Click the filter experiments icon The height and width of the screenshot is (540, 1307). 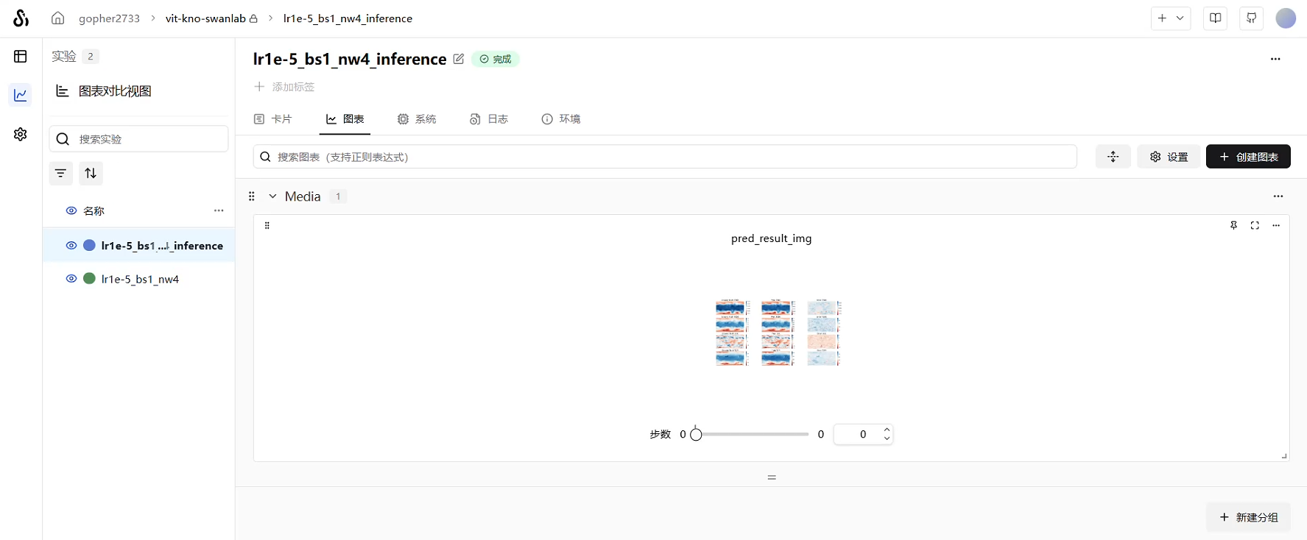pyautogui.click(x=61, y=174)
